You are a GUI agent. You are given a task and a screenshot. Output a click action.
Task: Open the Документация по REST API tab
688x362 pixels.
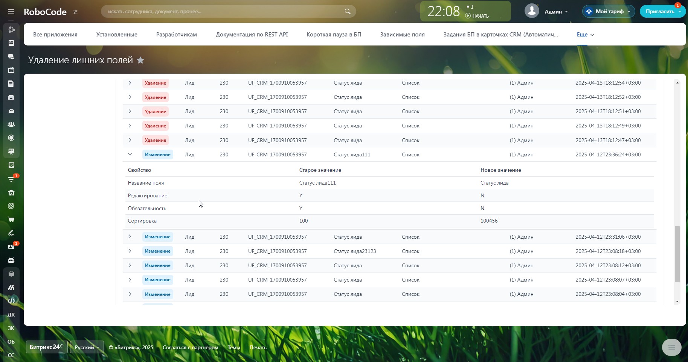pyautogui.click(x=252, y=35)
